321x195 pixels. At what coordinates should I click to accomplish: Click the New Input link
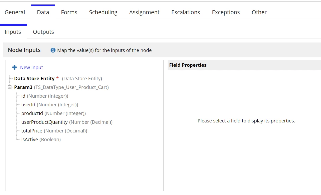(31, 68)
